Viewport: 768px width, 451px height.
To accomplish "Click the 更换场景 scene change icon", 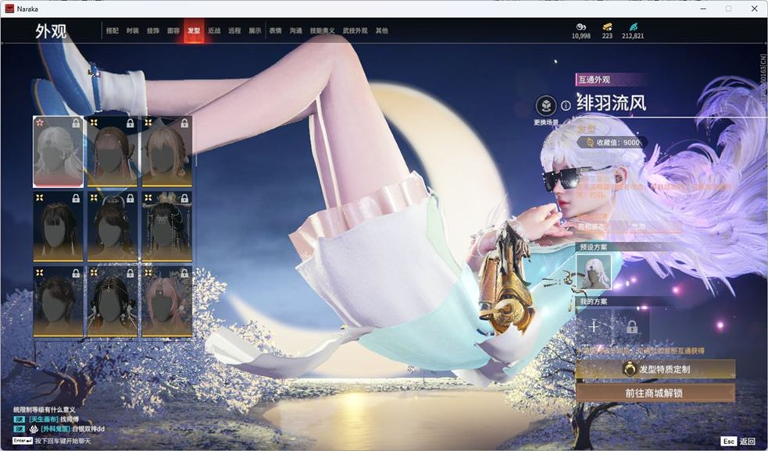I will click(x=545, y=105).
